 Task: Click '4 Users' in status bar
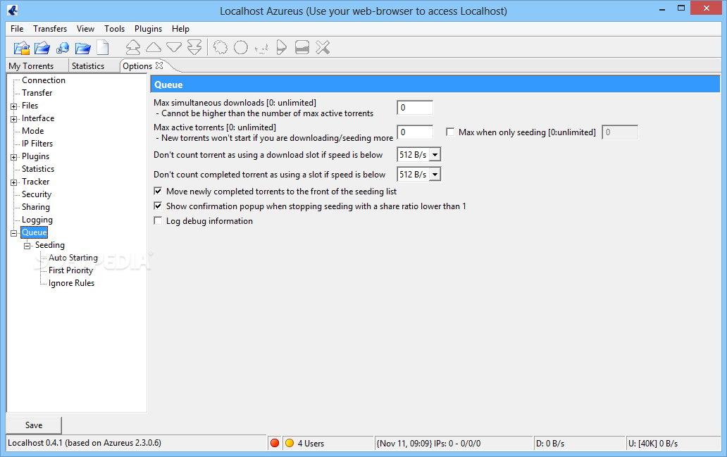coord(311,444)
